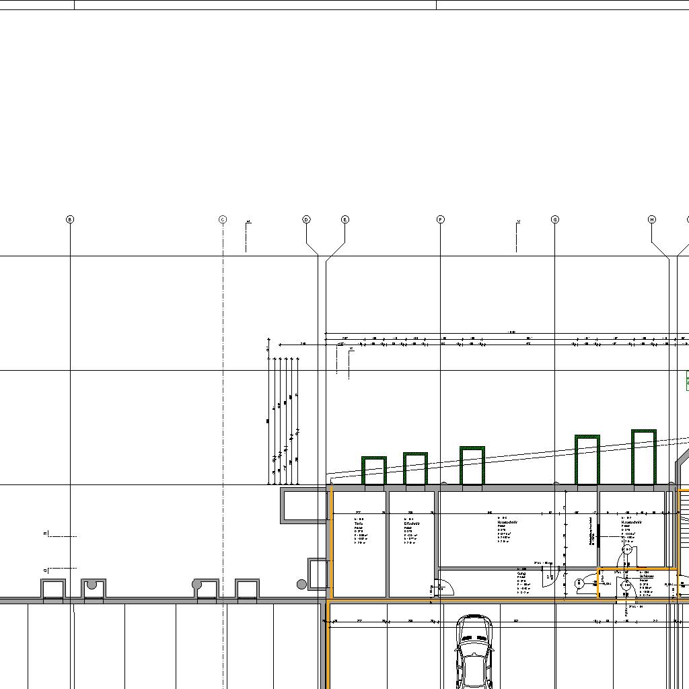689x689 pixels.
Task: Select the E-Technik room label
Action: (410, 523)
